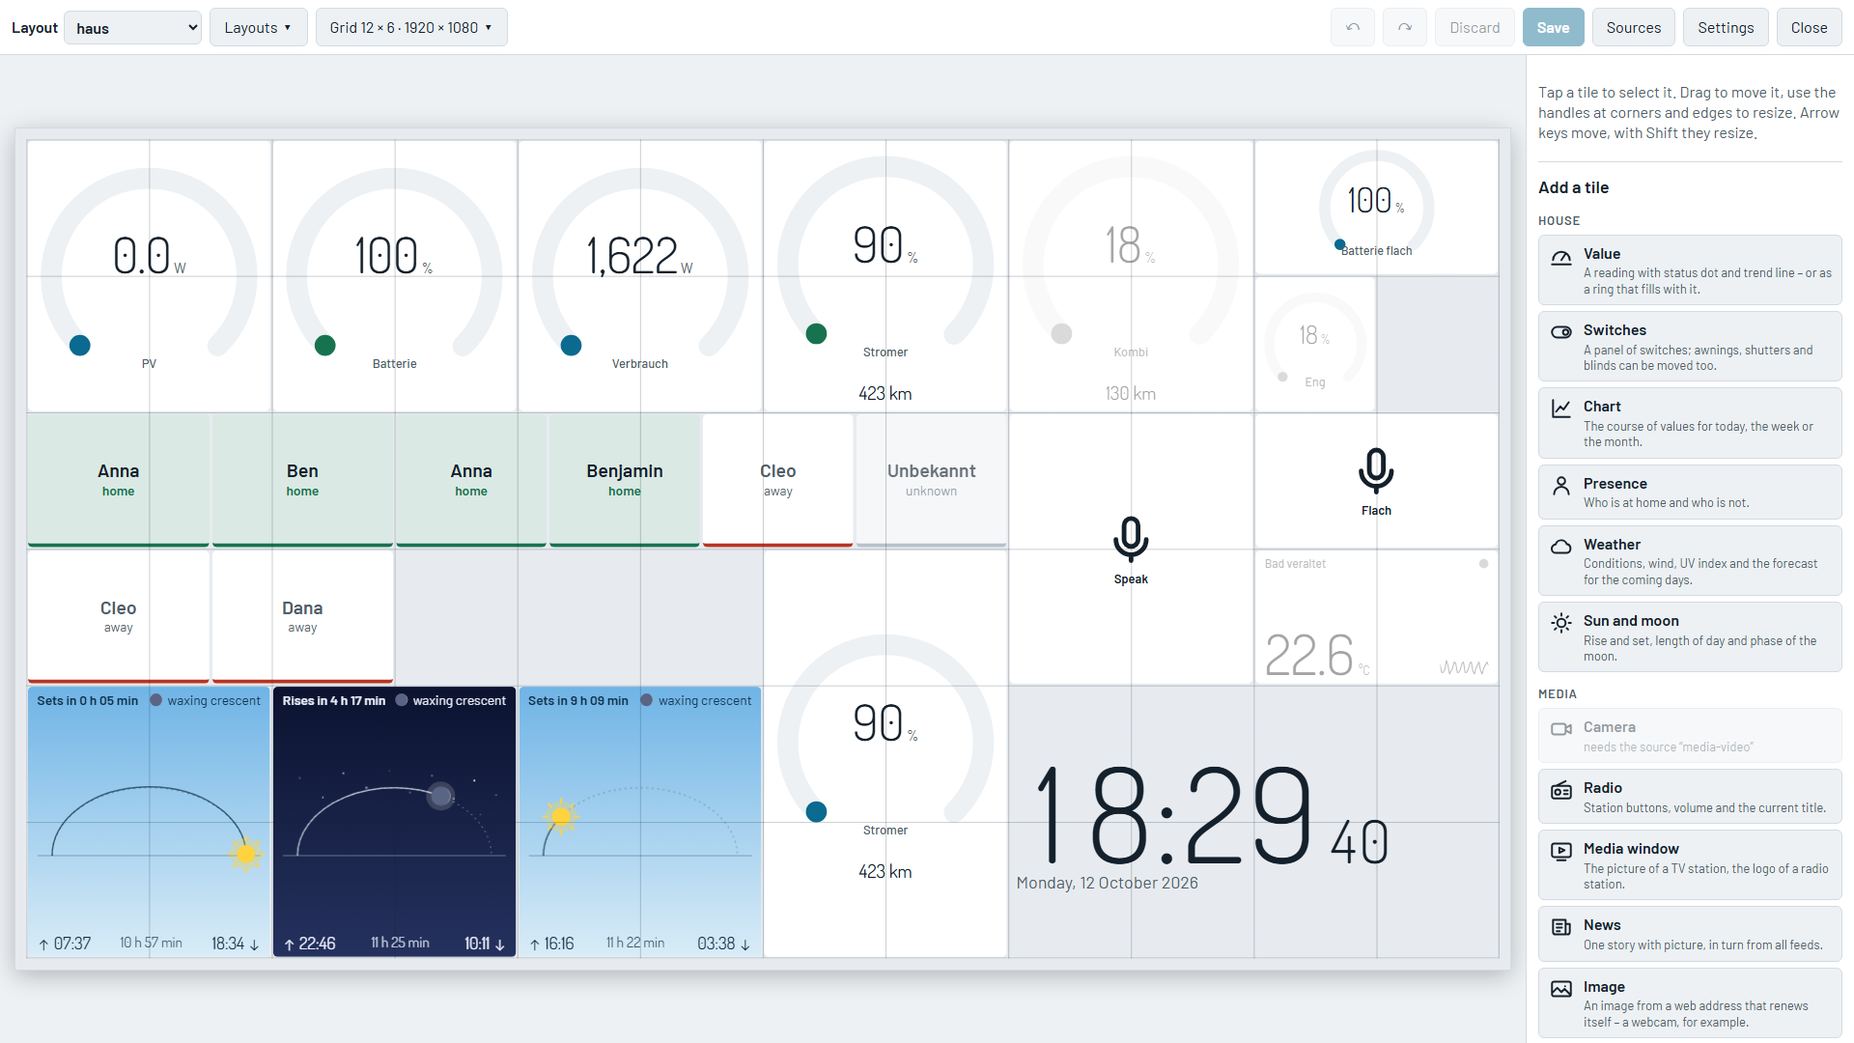Click the undo arrow button
Viewport: 1854px width, 1043px height.
click(x=1353, y=27)
